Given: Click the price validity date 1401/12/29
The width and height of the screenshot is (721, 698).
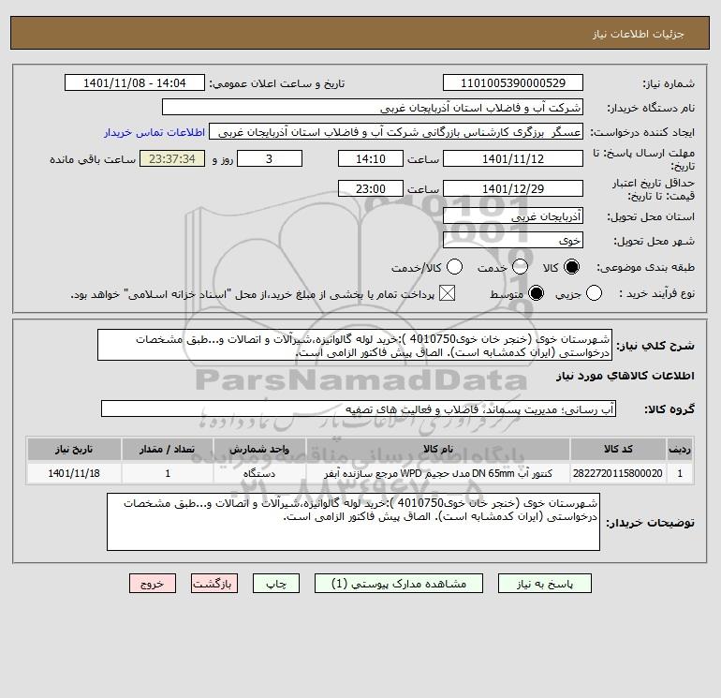Looking at the screenshot, I should (513, 188).
